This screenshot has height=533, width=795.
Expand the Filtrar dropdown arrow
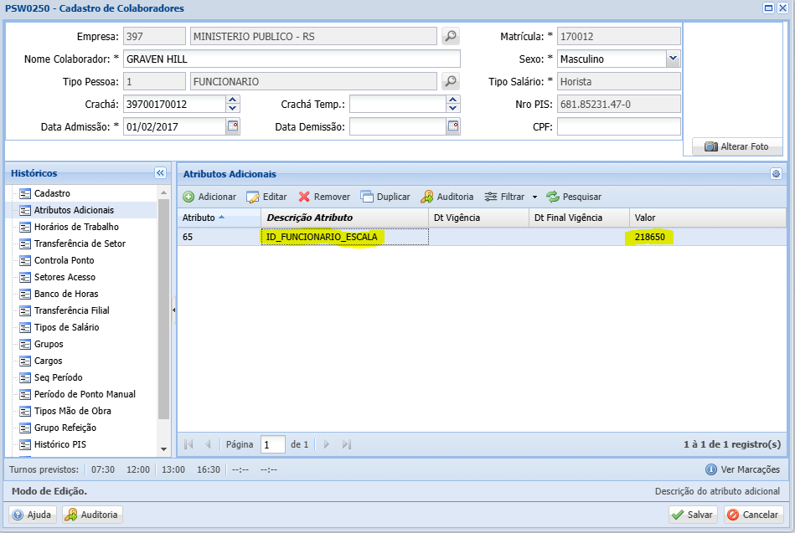[x=534, y=197]
